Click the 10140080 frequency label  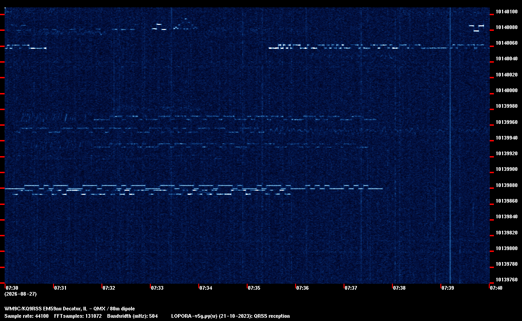506,27
